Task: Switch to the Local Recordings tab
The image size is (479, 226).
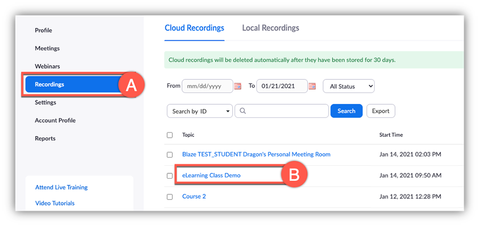Action: [270, 28]
